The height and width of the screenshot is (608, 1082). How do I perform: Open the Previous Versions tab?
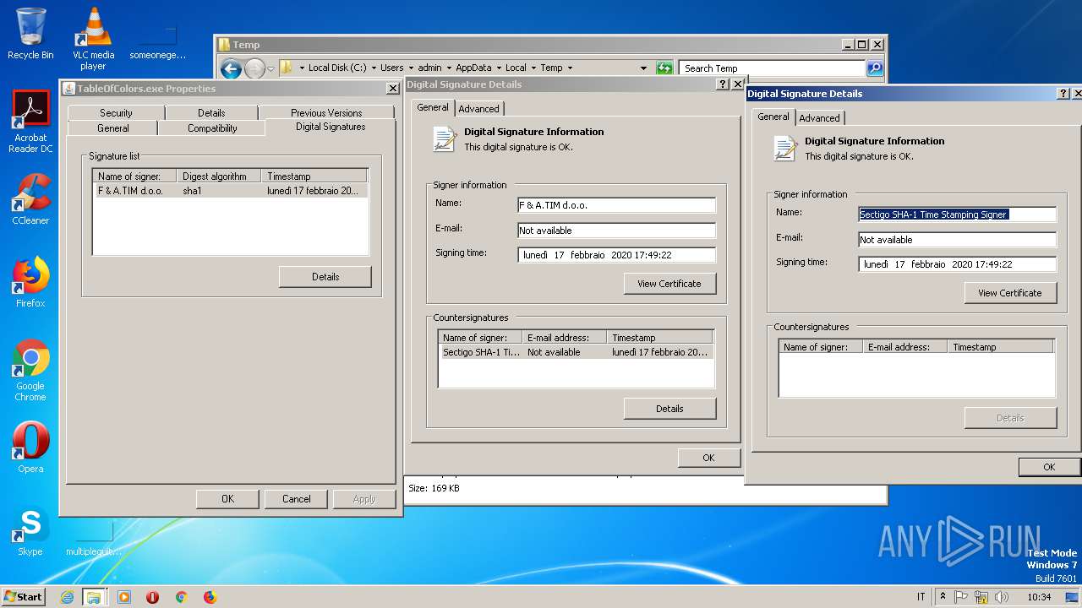(326, 113)
